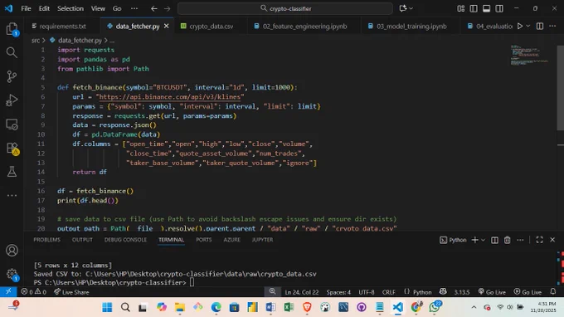The width and height of the screenshot is (564, 317).
Task: Click the crypto-classifier command center search
Action: [285, 8]
